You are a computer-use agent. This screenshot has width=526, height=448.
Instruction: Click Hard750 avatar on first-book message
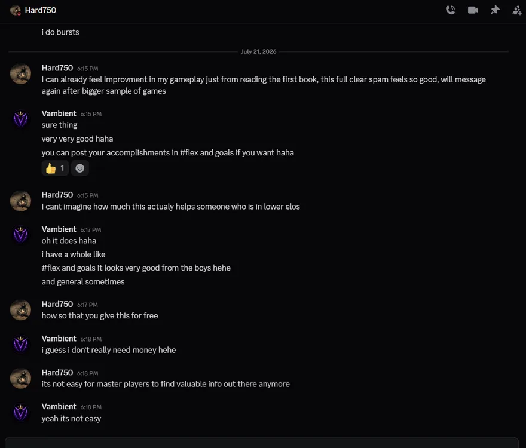(x=20, y=74)
